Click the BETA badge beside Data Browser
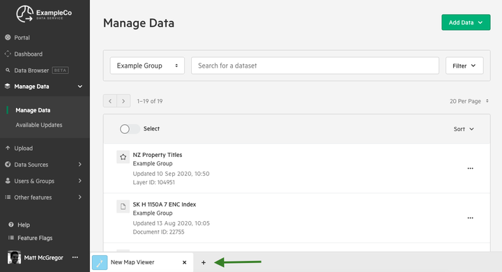The width and height of the screenshot is (502, 272). pos(60,70)
